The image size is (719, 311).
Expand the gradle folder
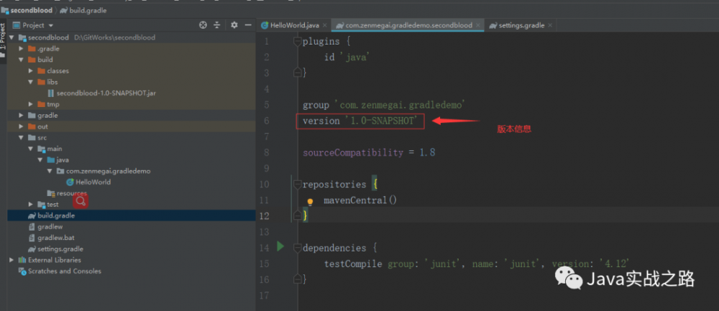[x=21, y=116]
